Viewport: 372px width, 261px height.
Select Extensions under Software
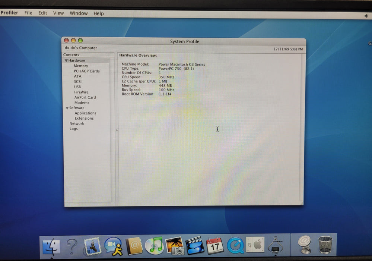84,118
